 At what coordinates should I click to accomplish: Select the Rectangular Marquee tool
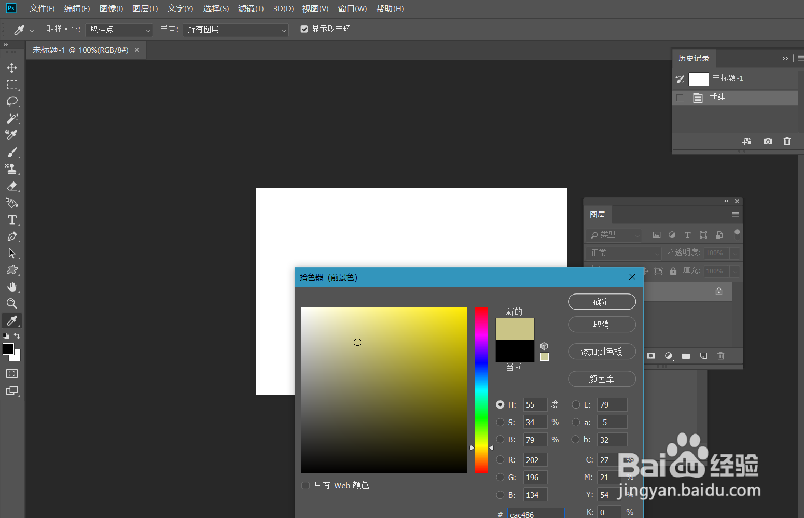[12, 85]
